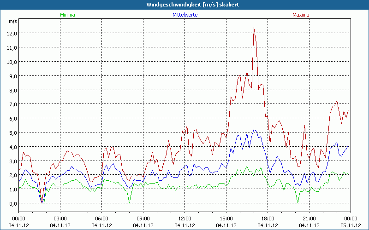The height and width of the screenshot is (230, 369).
Task: Click the 8,0 y-axis value
Action: point(13,90)
